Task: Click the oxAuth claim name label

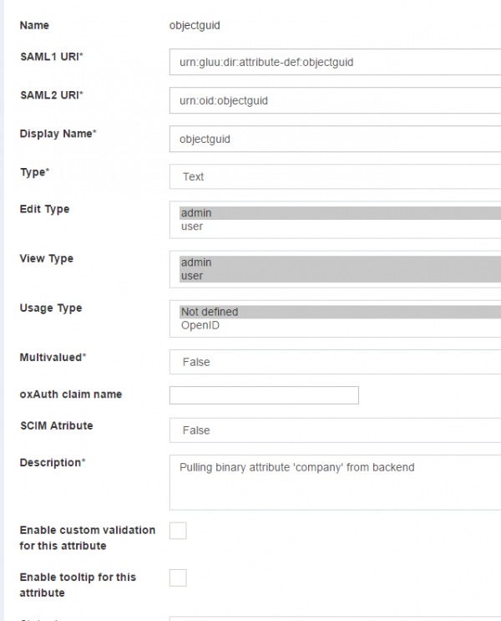Action: [x=70, y=394]
